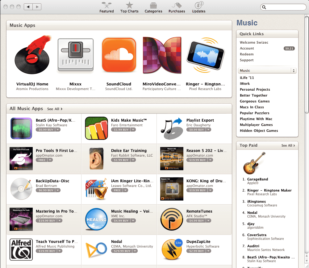Open the Categories section
The width and height of the screenshot is (309, 268).
(x=153, y=7)
